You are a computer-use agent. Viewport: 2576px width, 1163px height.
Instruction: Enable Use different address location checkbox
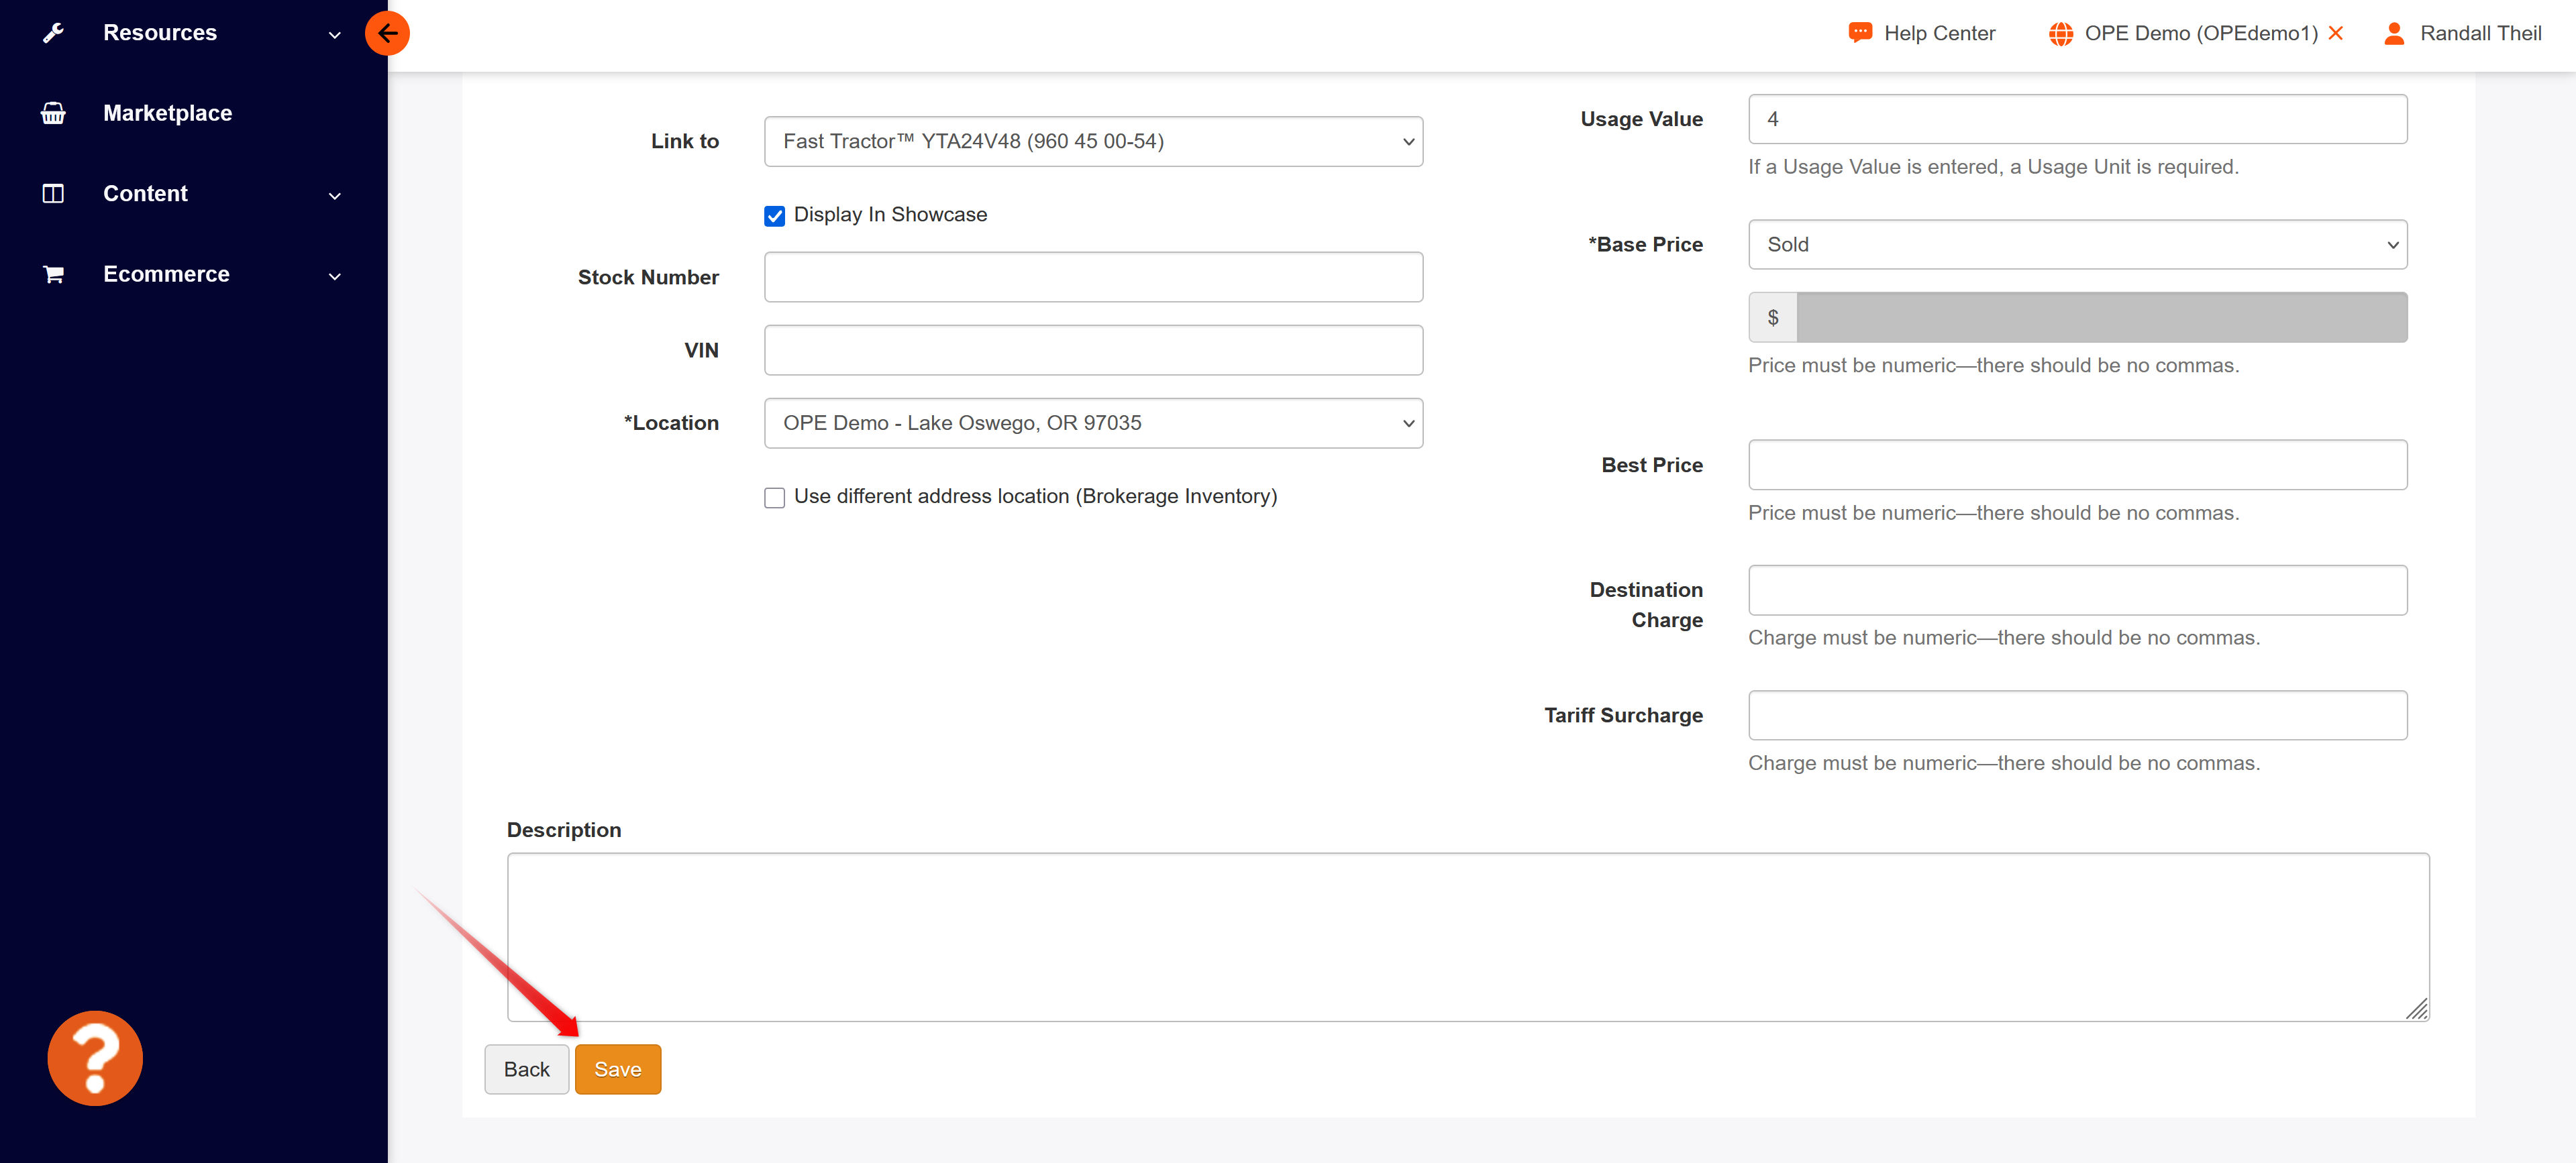click(x=775, y=498)
